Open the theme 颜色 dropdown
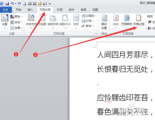 coord(16,16)
